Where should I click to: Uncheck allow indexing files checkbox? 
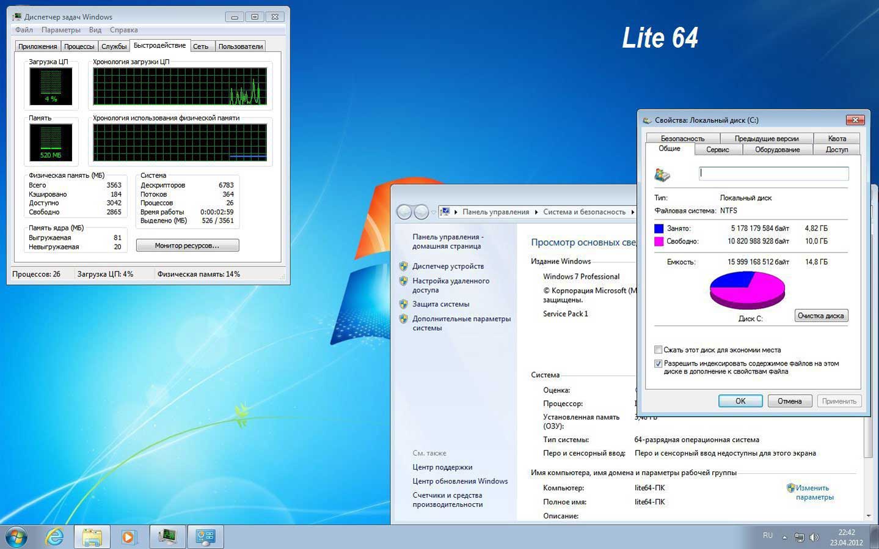pos(658,363)
